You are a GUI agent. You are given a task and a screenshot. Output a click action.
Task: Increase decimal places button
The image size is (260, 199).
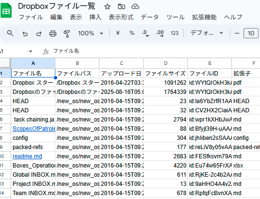(x=160, y=33)
